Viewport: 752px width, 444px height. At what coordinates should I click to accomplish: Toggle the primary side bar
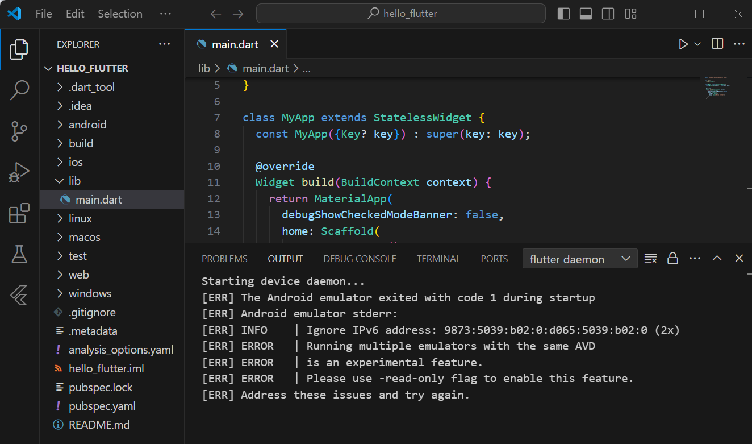[563, 14]
